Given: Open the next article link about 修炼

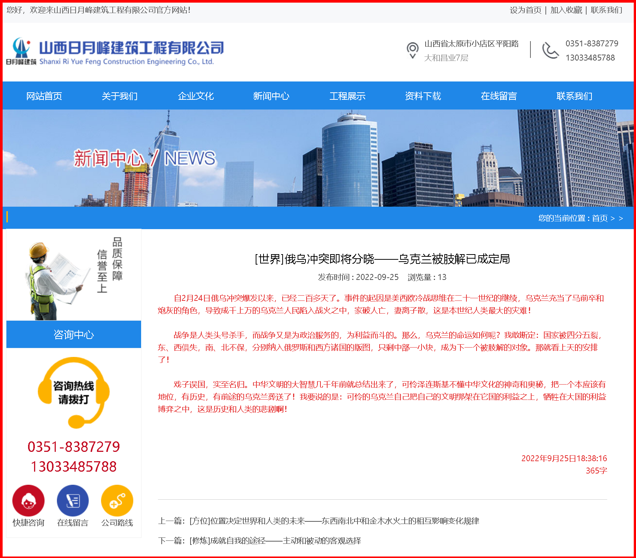Looking at the screenshot, I should (275, 540).
